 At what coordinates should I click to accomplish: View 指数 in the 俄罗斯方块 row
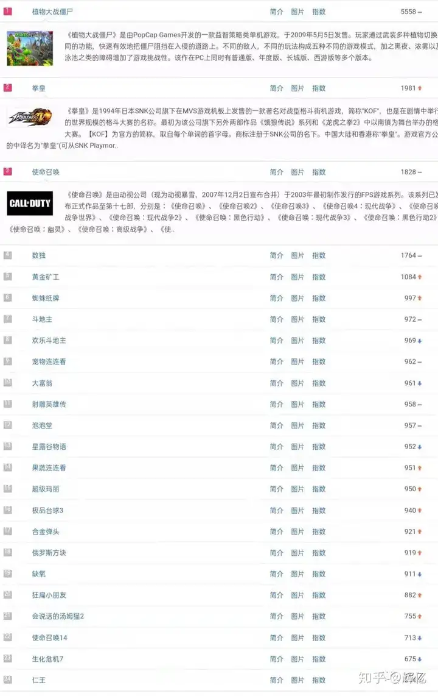pos(319,553)
